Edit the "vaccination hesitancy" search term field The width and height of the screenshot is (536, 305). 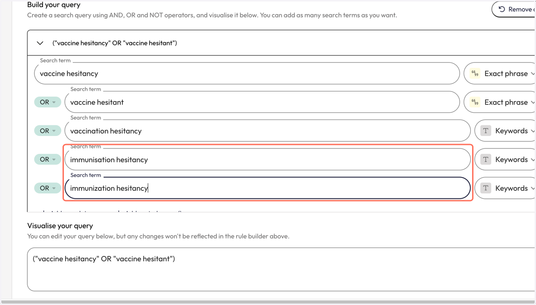[268, 131]
